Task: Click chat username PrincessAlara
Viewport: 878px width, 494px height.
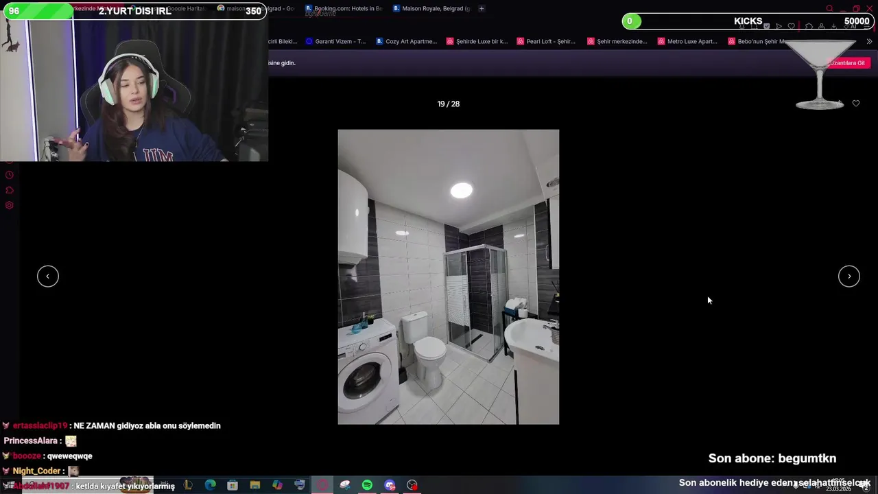Action: [30, 440]
